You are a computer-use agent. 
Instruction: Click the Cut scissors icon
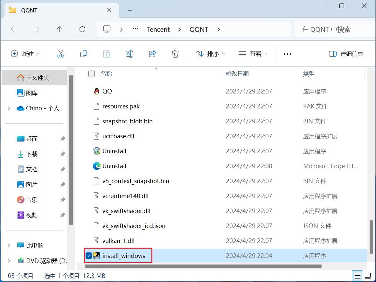point(61,54)
